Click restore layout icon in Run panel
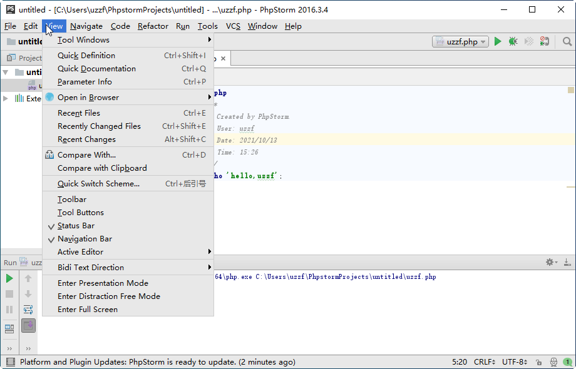The width and height of the screenshot is (576, 369). click(9, 328)
